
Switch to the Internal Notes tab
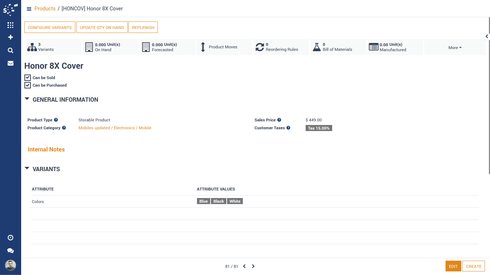click(46, 150)
